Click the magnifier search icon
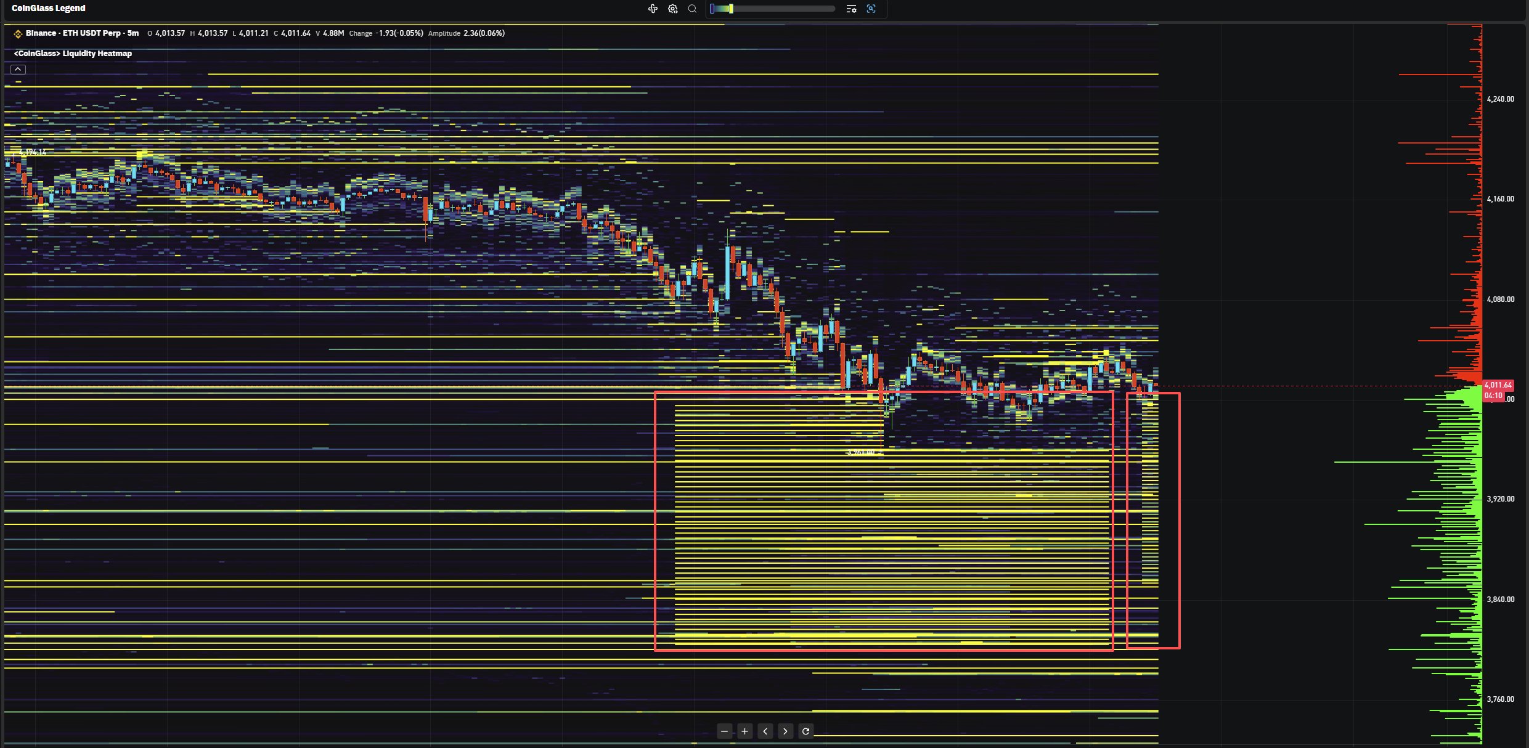Screen dimensions: 1529x748 (x=692, y=9)
